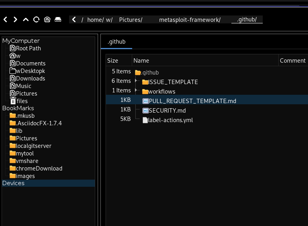
Task: Click the folder icon beside localgitserver
Action: (x=13, y=146)
